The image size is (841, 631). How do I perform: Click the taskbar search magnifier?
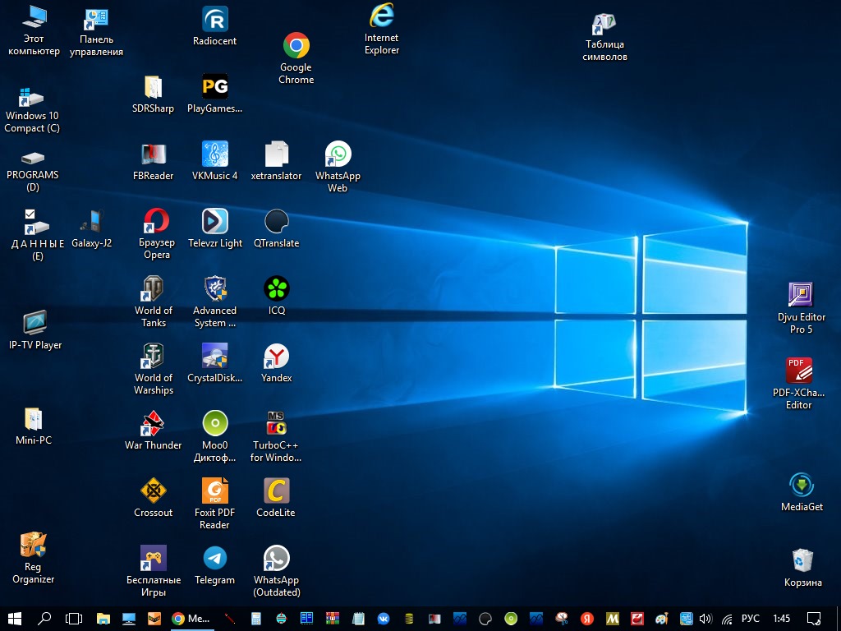pyautogui.click(x=44, y=619)
